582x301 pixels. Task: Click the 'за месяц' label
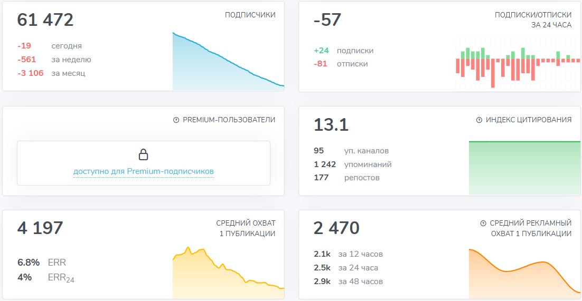[68, 73]
